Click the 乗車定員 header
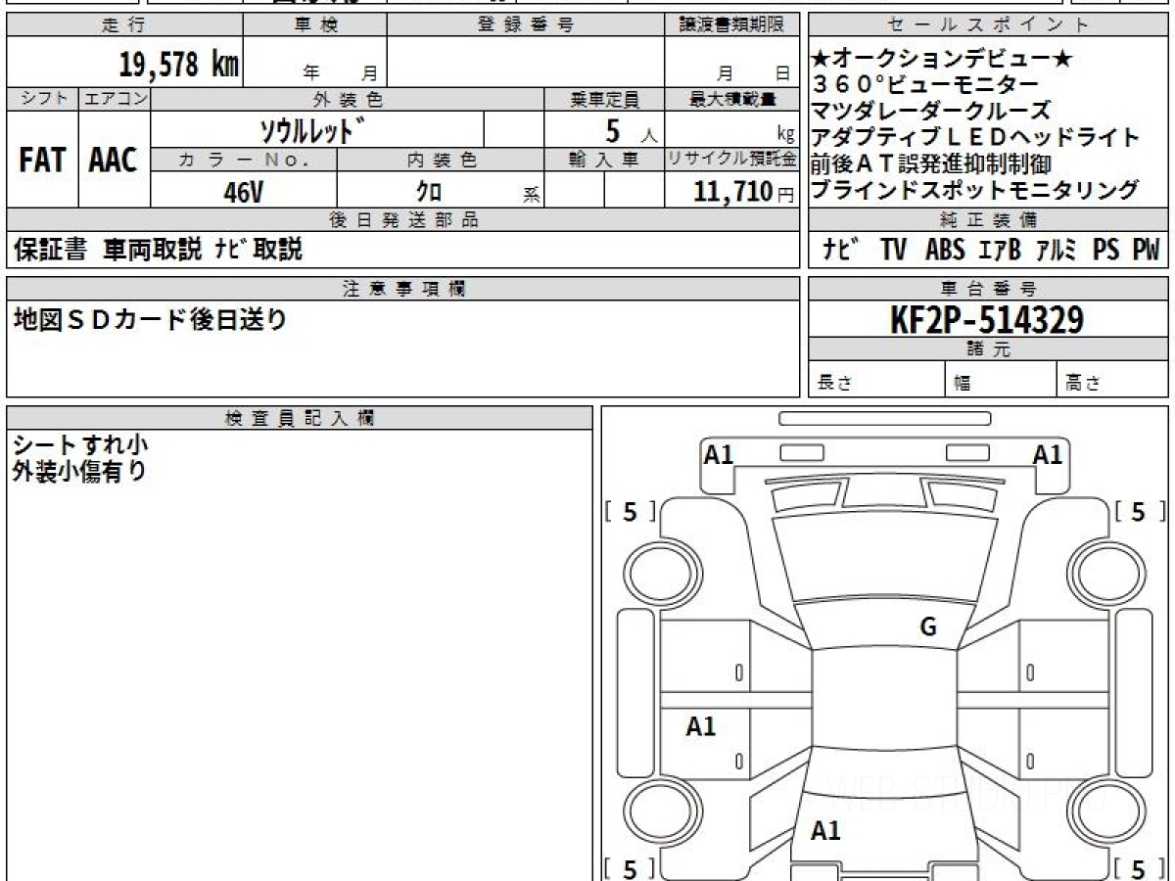The width and height of the screenshot is (1175, 881). pyautogui.click(x=604, y=99)
